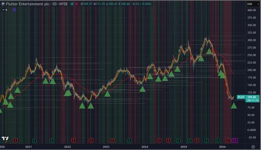Click the green market status dot
This screenshot has width=261, height=150.
(x=72, y=4)
